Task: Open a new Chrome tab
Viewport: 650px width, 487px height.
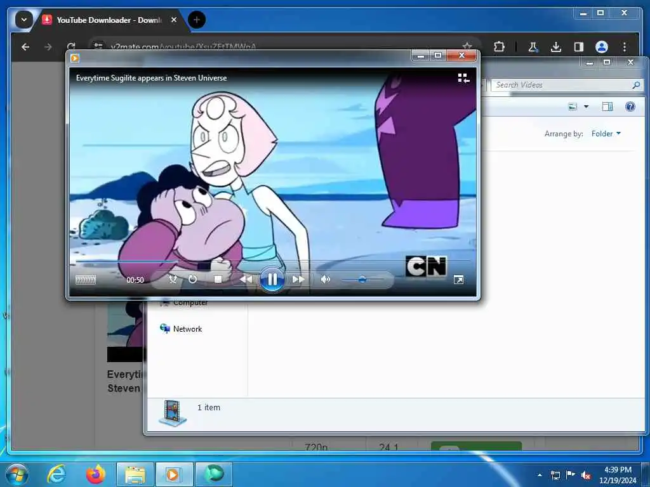Action: click(x=197, y=20)
